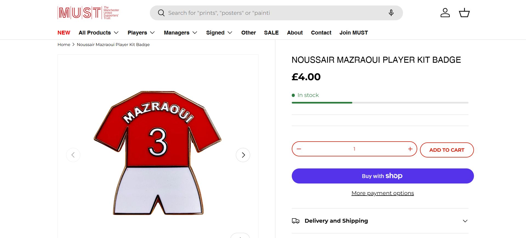
Task: Open the account profile icon
Action: tap(445, 13)
